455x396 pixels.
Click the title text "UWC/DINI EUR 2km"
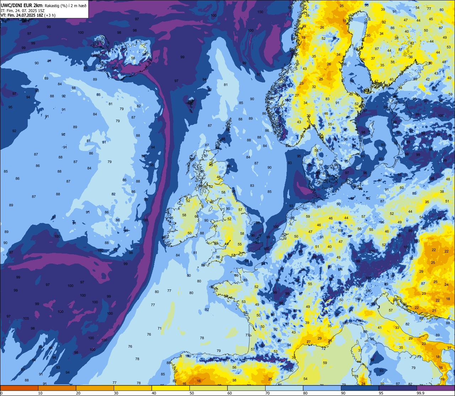pos(22,5)
